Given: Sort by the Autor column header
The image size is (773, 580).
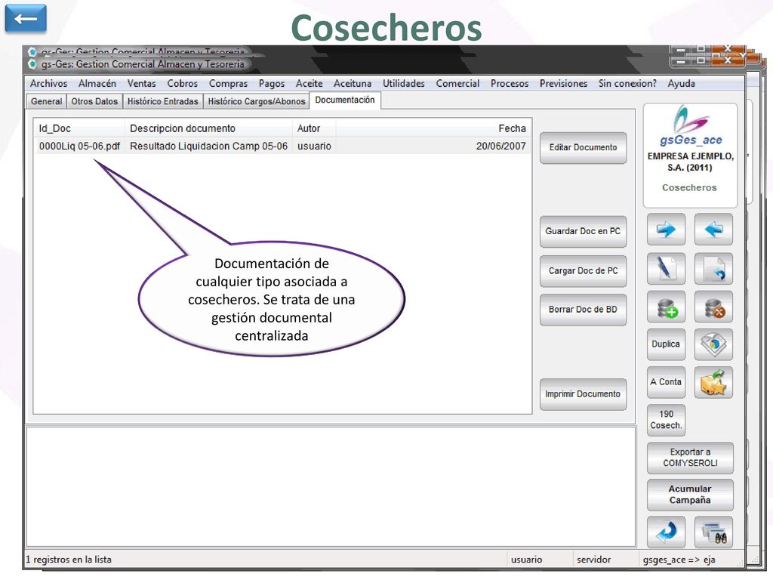Looking at the screenshot, I should tap(313, 128).
